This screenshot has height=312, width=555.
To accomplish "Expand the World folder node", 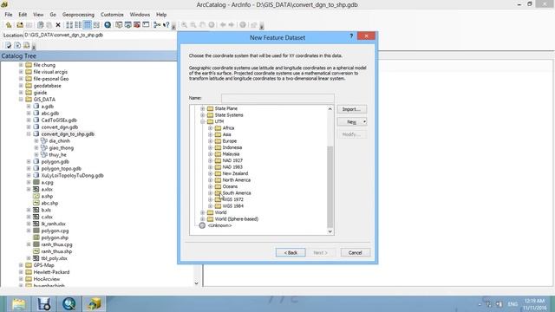I will click(202, 212).
